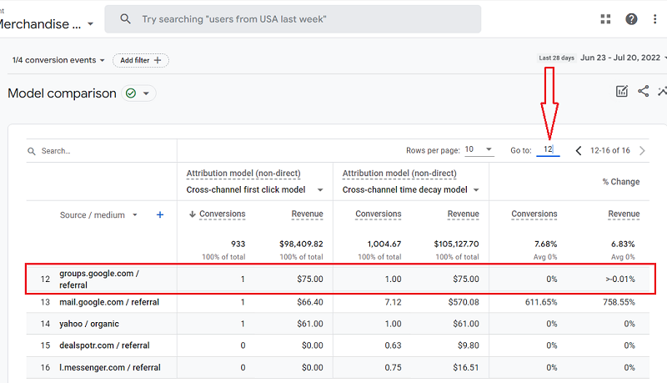This screenshot has width=667, height=383.
Task: Click the search magnifier icon in top bar
Action: click(125, 18)
